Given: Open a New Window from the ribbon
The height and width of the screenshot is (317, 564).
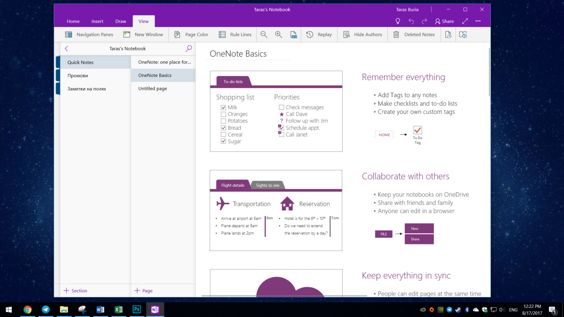Looking at the screenshot, I should click(143, 34).
